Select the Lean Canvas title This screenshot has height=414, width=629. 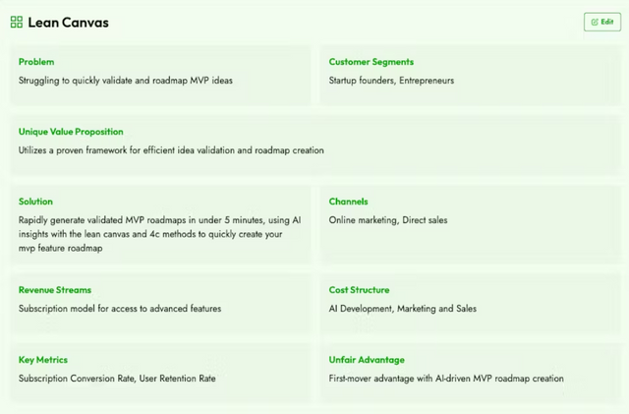pos(68,23)
